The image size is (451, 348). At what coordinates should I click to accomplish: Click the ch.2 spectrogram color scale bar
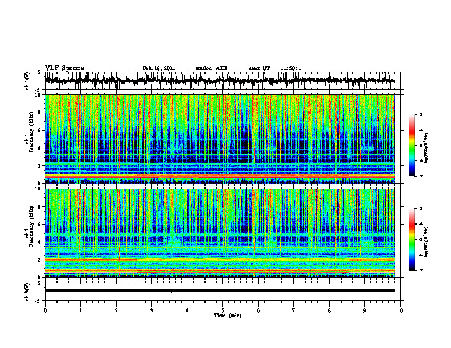point(412,239)
